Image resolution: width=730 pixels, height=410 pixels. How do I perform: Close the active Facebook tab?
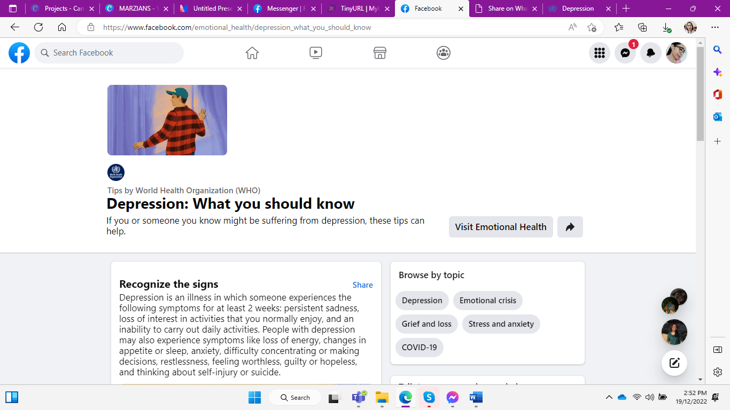click(x=461, y=9)
